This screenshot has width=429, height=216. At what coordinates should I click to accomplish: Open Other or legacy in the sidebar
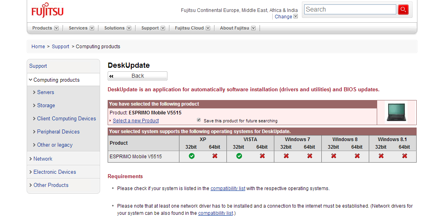[55, 145]
